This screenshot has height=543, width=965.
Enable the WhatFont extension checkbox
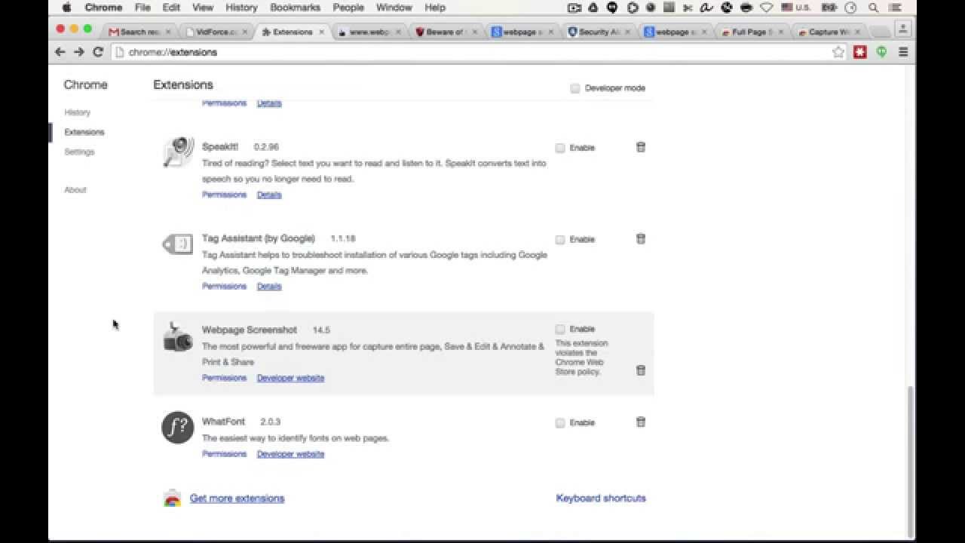(x=560, y=423)
